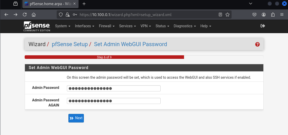Toggle reader view icon in address bar

pos(220,15)
